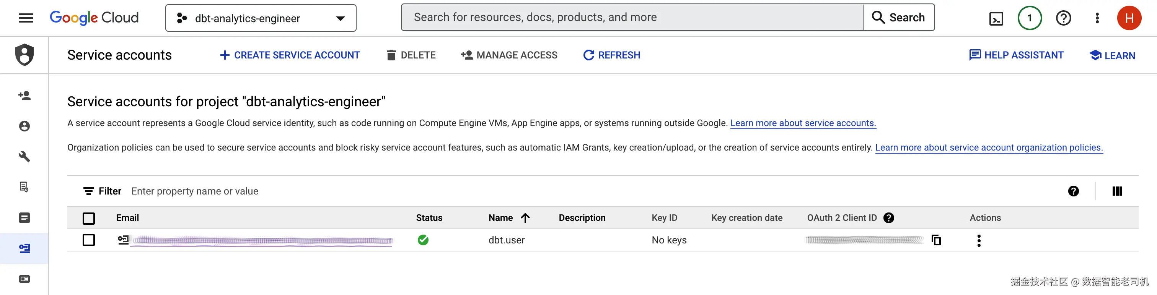Toggle Name column sort arrow

(x=525, y=218)
